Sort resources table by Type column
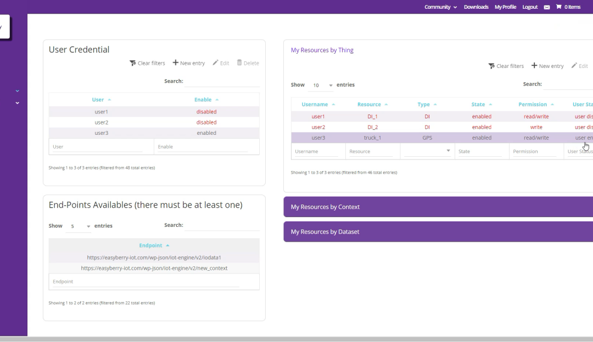The image size is (593, 342). click(427, 105)
